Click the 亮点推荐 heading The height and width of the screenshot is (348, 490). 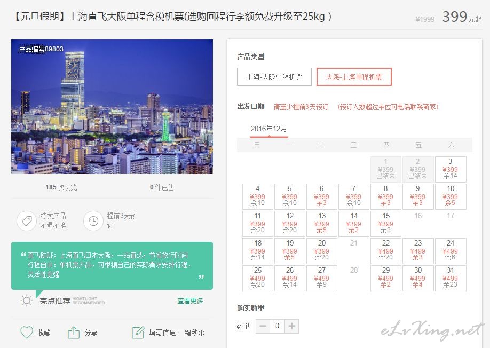pyautogui.click(x=55, y=301)
